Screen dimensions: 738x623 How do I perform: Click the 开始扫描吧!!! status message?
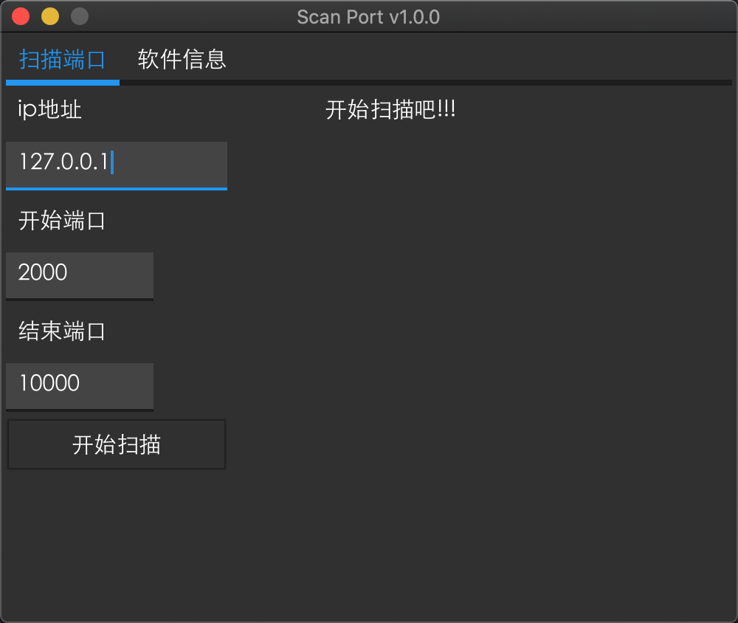click(x=390, y=111)
